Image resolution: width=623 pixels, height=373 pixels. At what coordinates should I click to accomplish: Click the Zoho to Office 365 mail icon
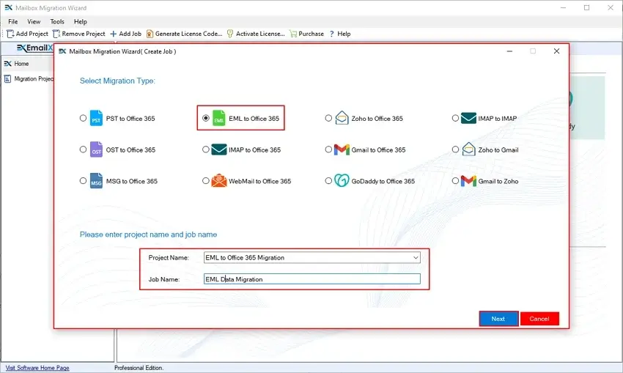tap(342, 118)
